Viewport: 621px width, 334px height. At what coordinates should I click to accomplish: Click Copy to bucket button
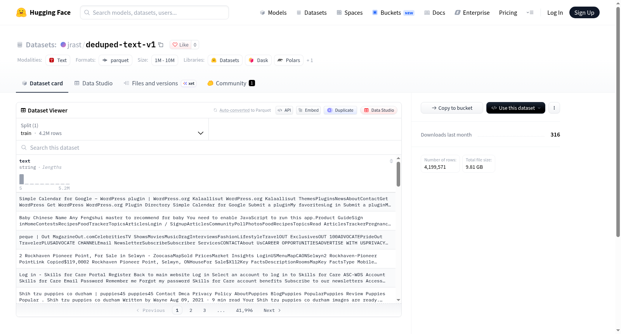[x=452, y=108]
